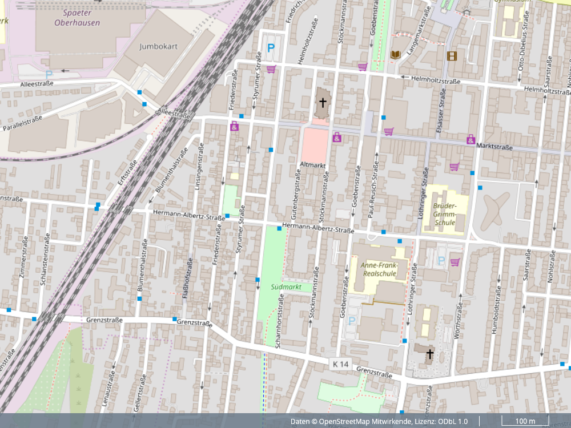Click the shop bag icon left of Marktstraße label
Screen dimensions: 571x428
471,139
